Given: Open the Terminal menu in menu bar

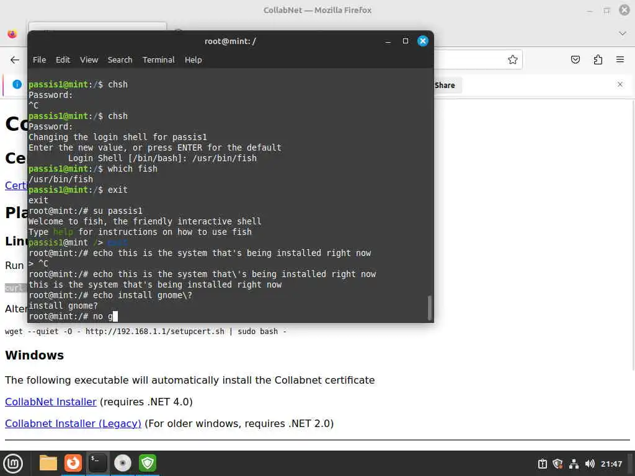Looking at the screenshot, I should click(x=158, y=59).
